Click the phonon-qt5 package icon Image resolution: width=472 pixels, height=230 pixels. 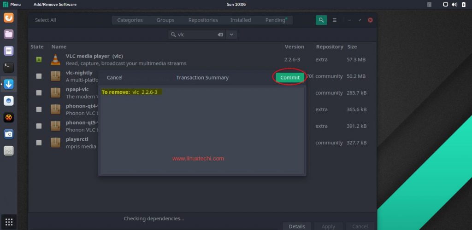tap(55, 126)
